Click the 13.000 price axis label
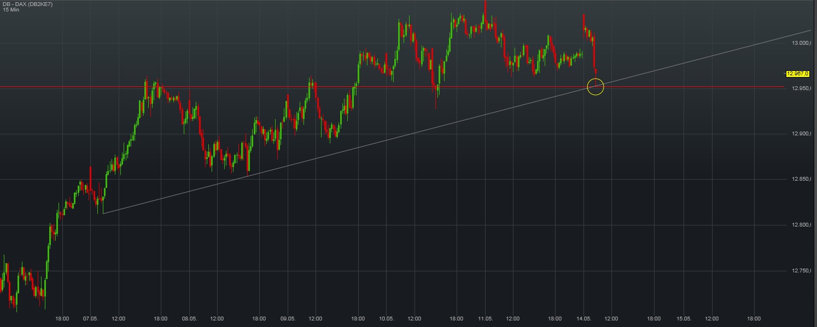This screenshot has height=327, width=817. coord(801,41)
